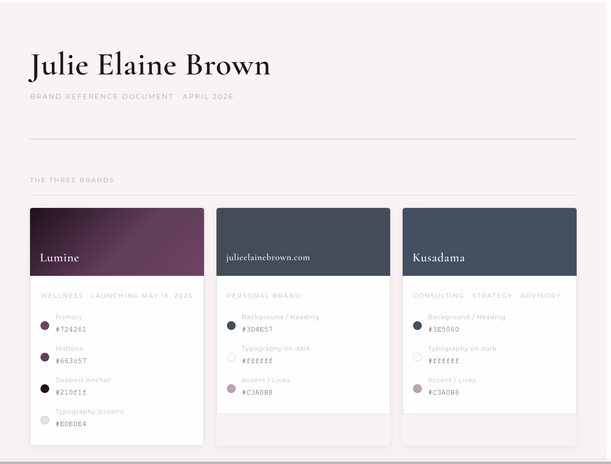Viewport: 611px width, 464px height.
Task: Click the Midtone #663c57 swatch dot
Action: tap(45, 357)
